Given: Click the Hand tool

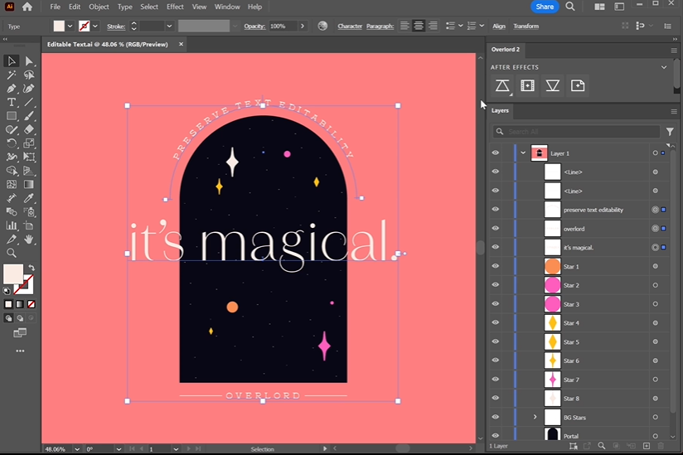Looking at the screenshot, I should [x=29, y=240].
